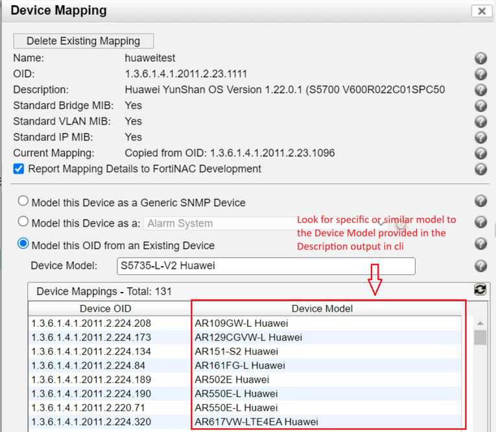Open help icon for Standard Bridge MIB
Image resolution: width=496 pixels, height=432 pixels.
[x=480, y=106]
